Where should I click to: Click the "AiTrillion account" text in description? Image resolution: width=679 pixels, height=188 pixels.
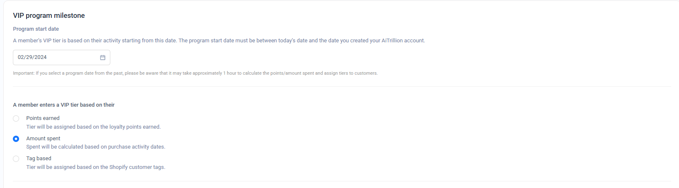tap(403, 41)
